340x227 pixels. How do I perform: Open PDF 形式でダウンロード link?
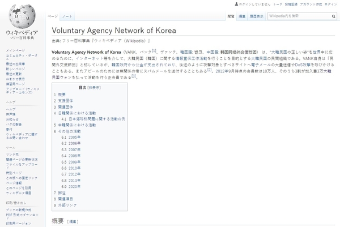point(22,217)
